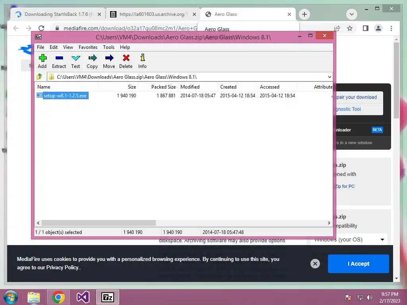Close the Downloading StartIsBack tab
Screen dimensions: 407x305
pos(99,14)
